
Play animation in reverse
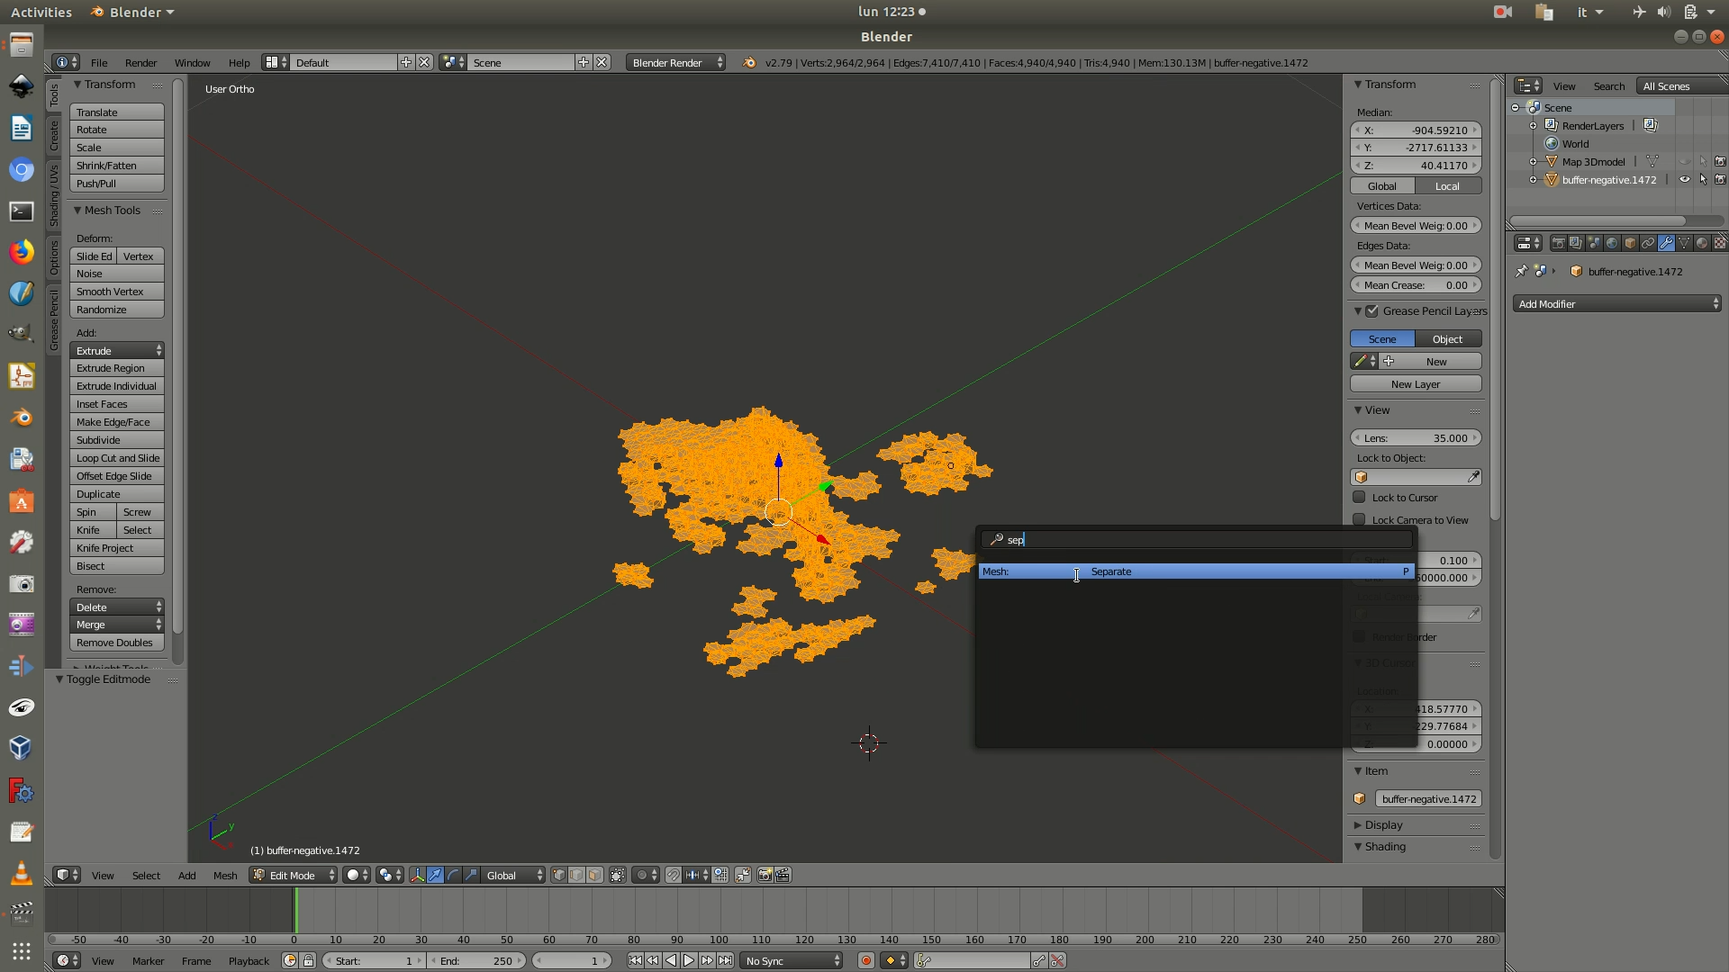(x=671, y=960)
